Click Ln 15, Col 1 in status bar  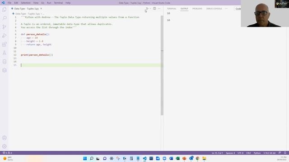click(217, 153)
